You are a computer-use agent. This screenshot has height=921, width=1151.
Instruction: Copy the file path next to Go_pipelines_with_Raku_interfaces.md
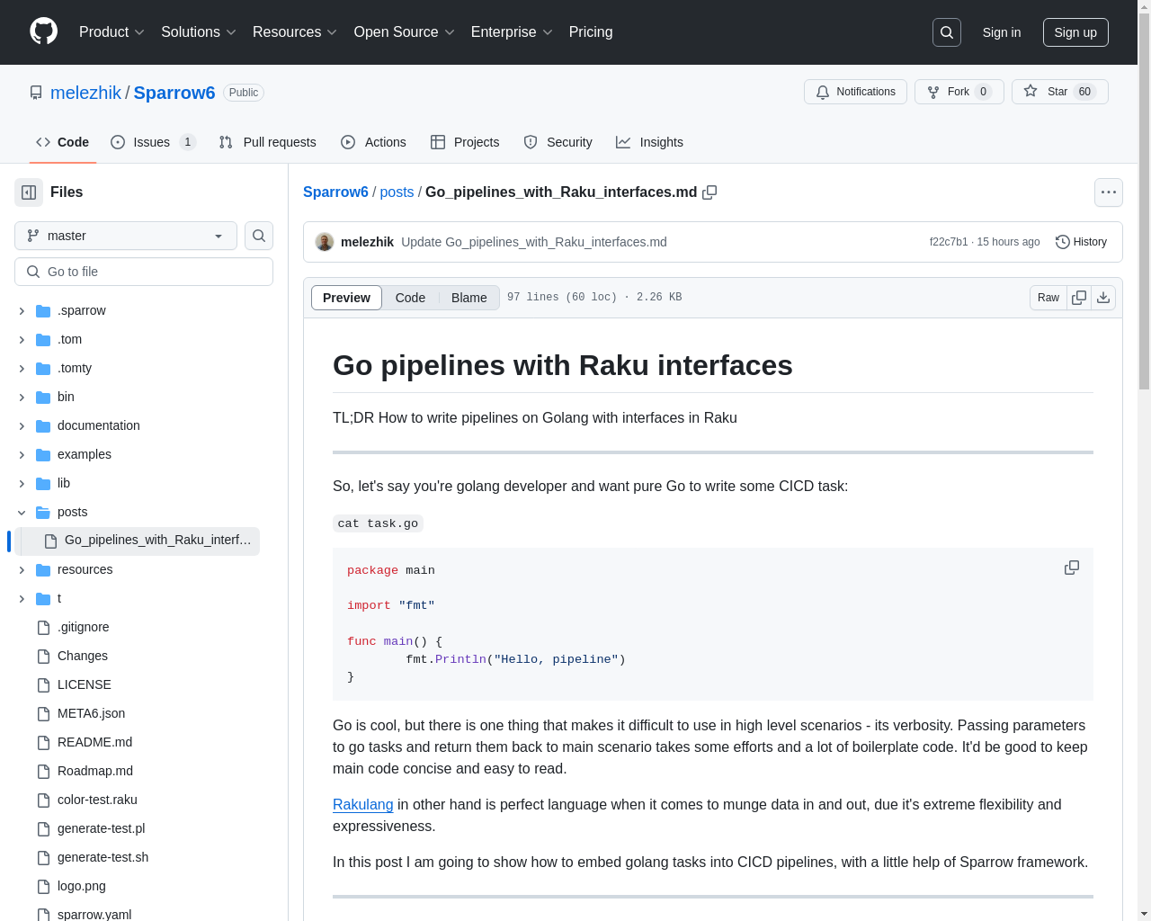(x=709, y=192)
